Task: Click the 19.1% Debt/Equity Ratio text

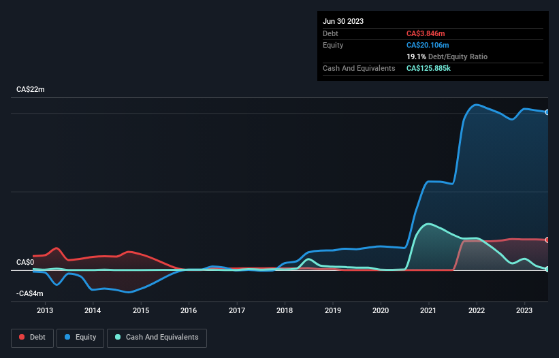Action: click(x=447, y=56)
